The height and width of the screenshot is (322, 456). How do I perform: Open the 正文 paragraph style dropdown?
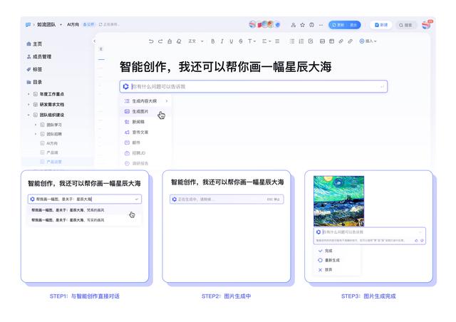point(193,41)
